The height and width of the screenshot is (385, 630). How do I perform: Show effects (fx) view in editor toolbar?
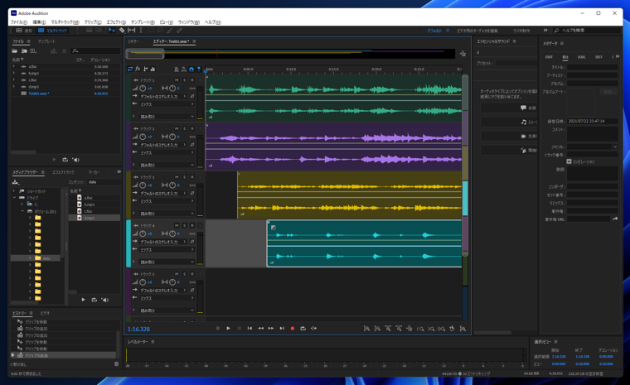click(x=138, y=69)
